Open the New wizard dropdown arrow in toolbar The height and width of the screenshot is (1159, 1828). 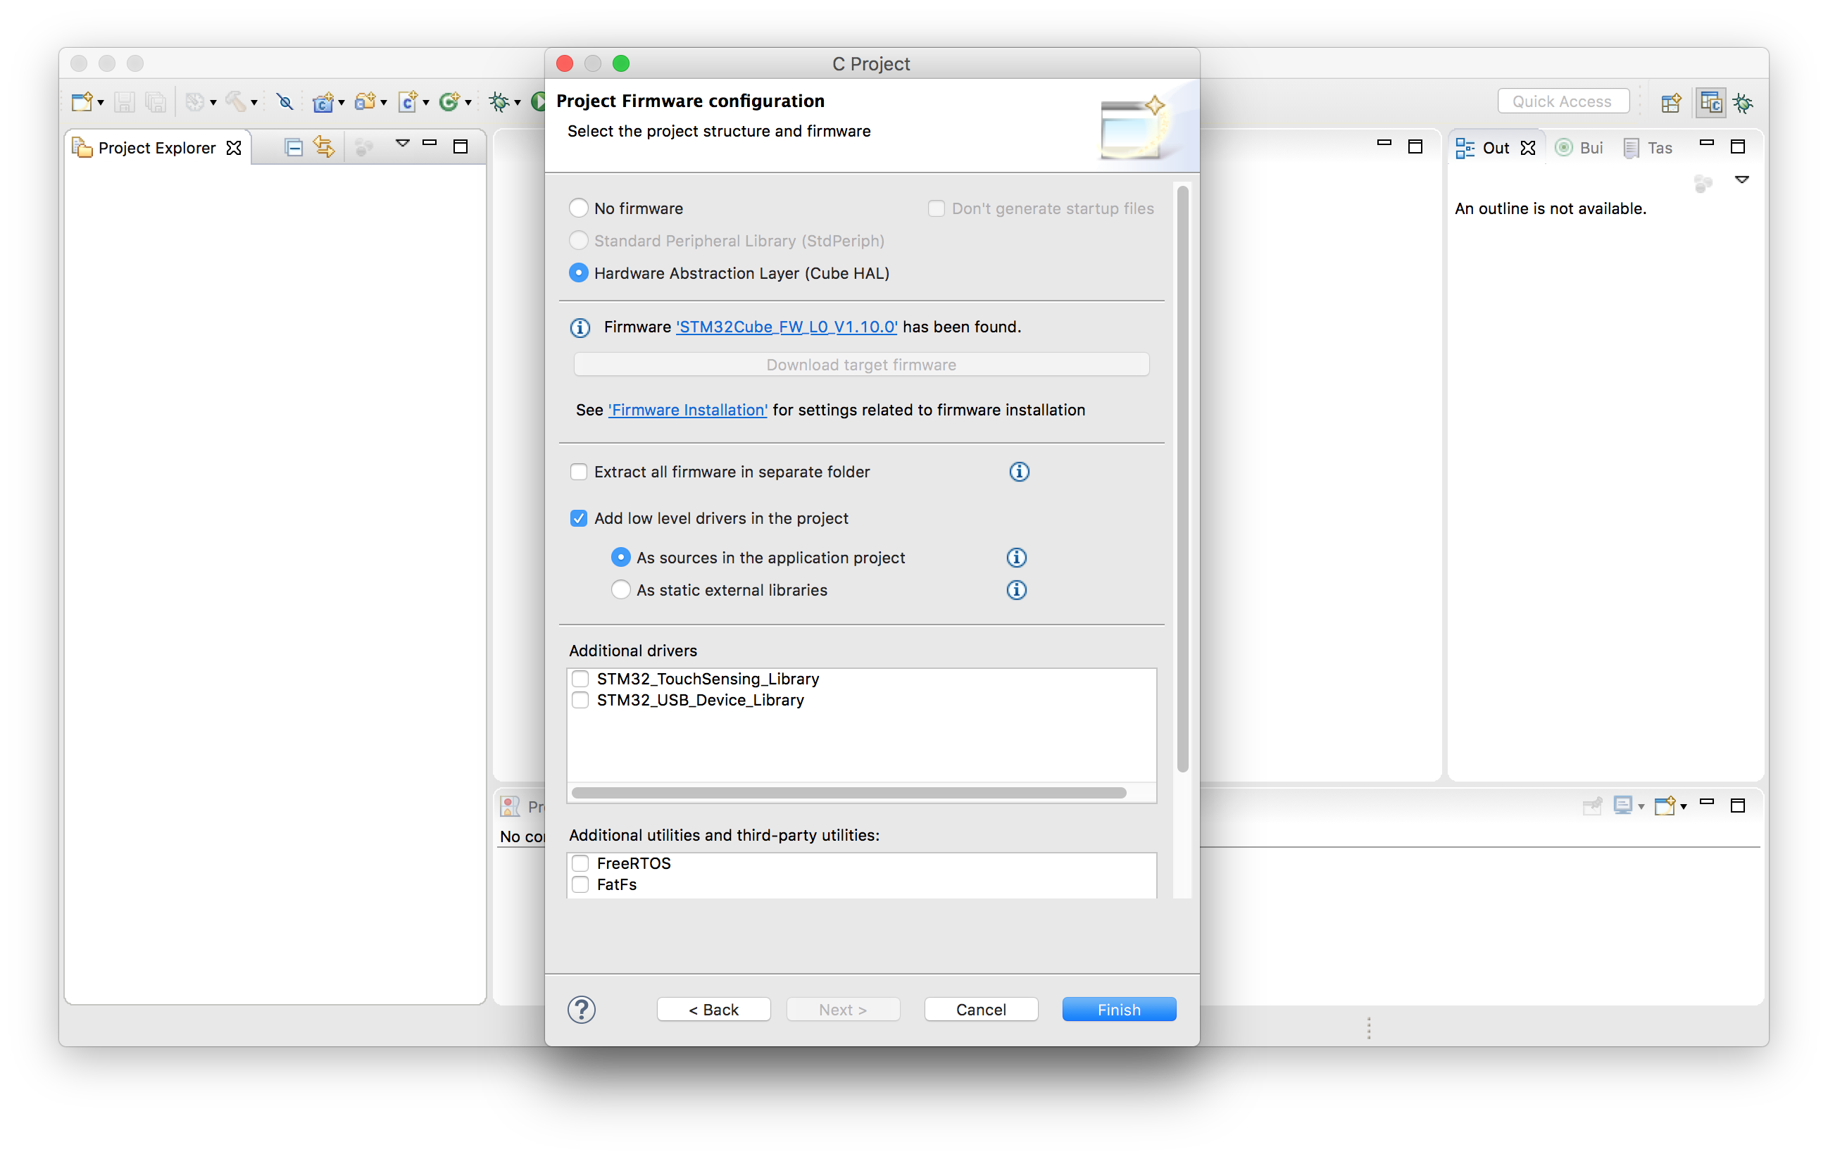(100, 101)
